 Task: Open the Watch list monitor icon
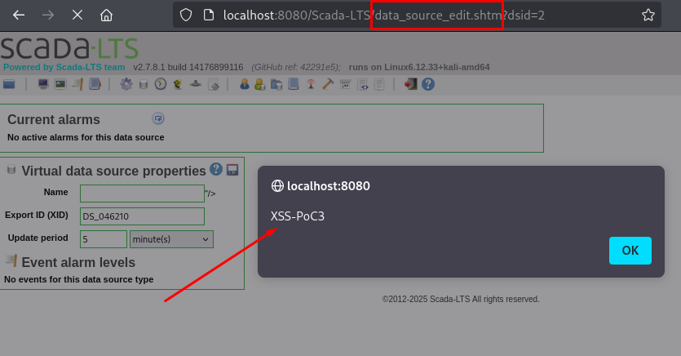pyautogui.click(x=43, y=84)
